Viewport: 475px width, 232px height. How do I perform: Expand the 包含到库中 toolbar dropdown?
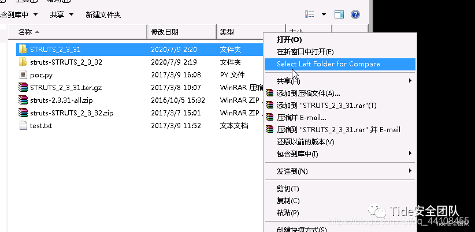35,14
